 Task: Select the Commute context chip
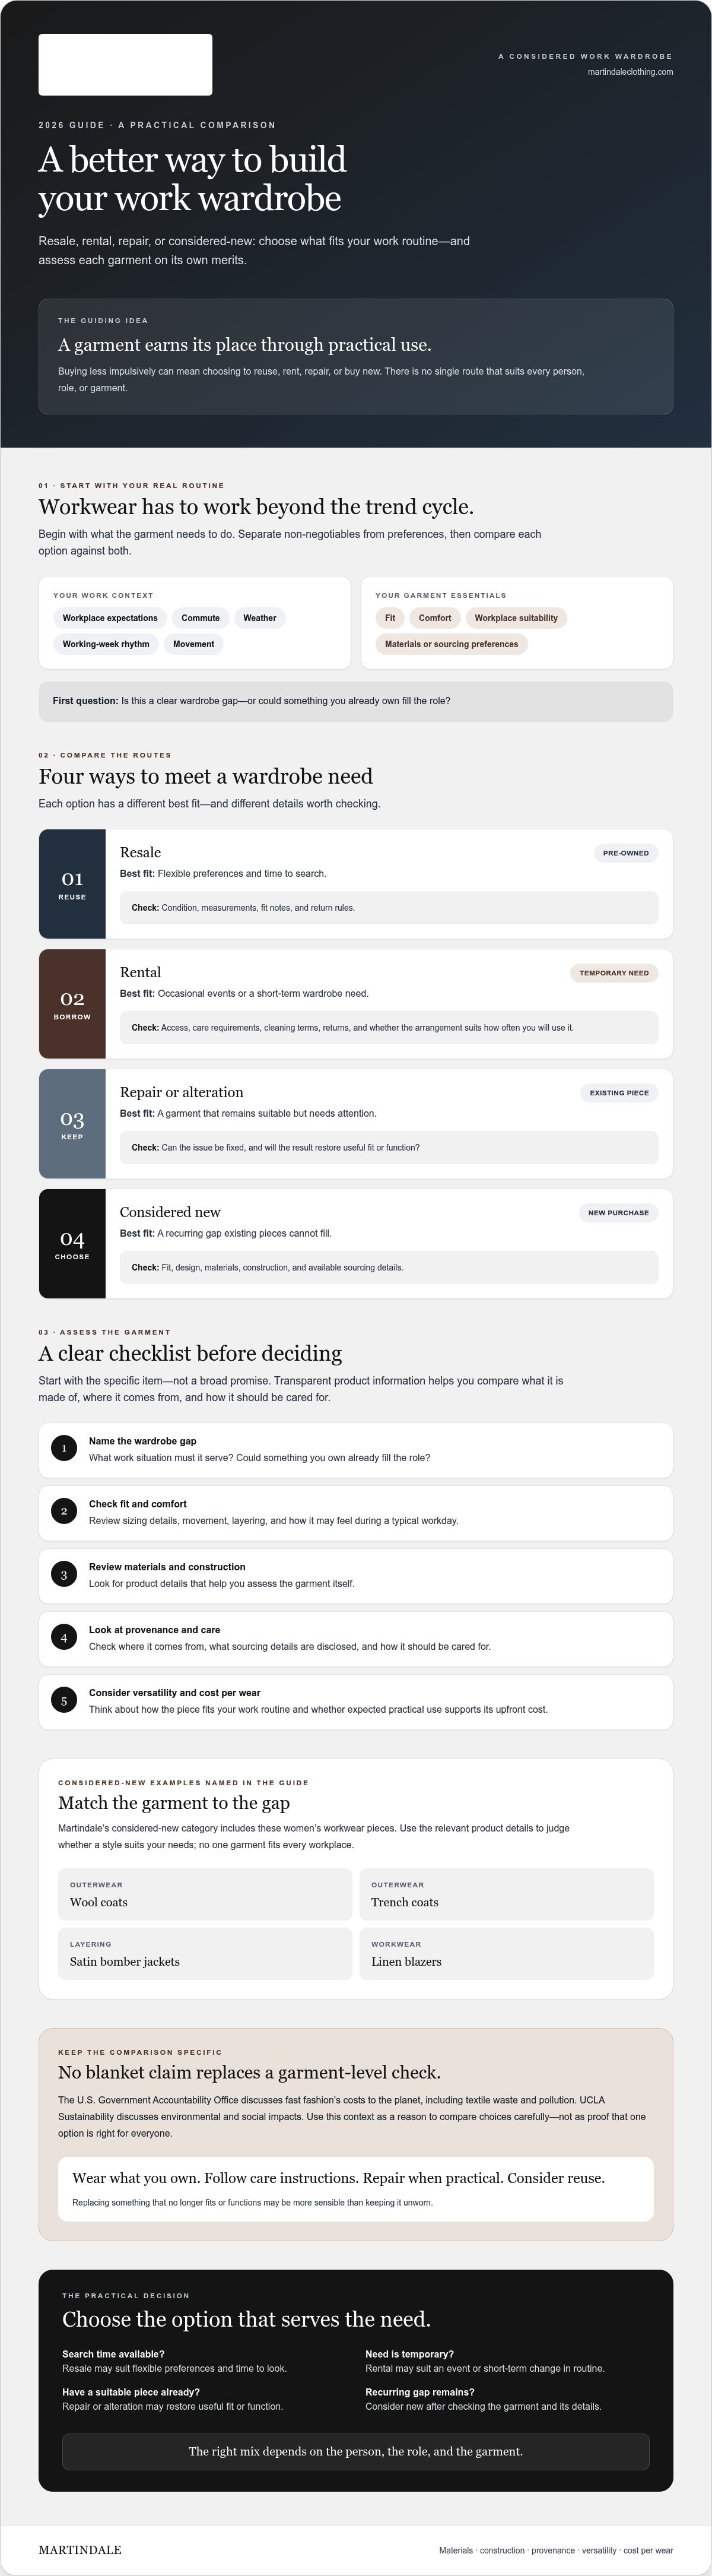201,618
